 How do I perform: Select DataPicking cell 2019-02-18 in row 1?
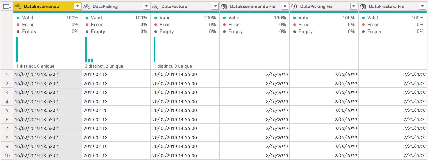coord(116,75)
